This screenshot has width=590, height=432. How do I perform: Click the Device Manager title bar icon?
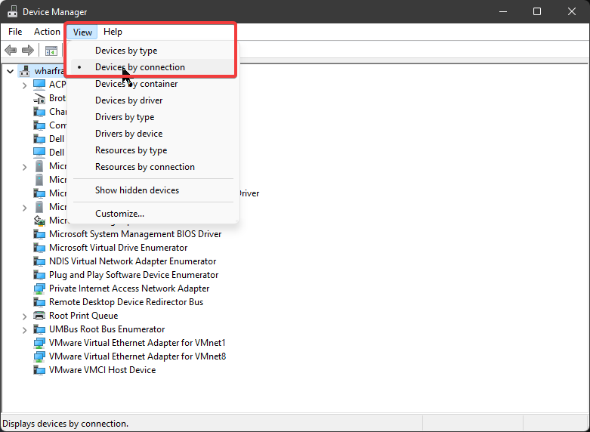click(x=12, y=11)
